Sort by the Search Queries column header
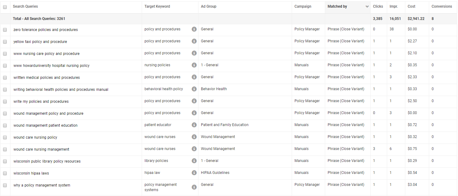 tap(25, 6)
